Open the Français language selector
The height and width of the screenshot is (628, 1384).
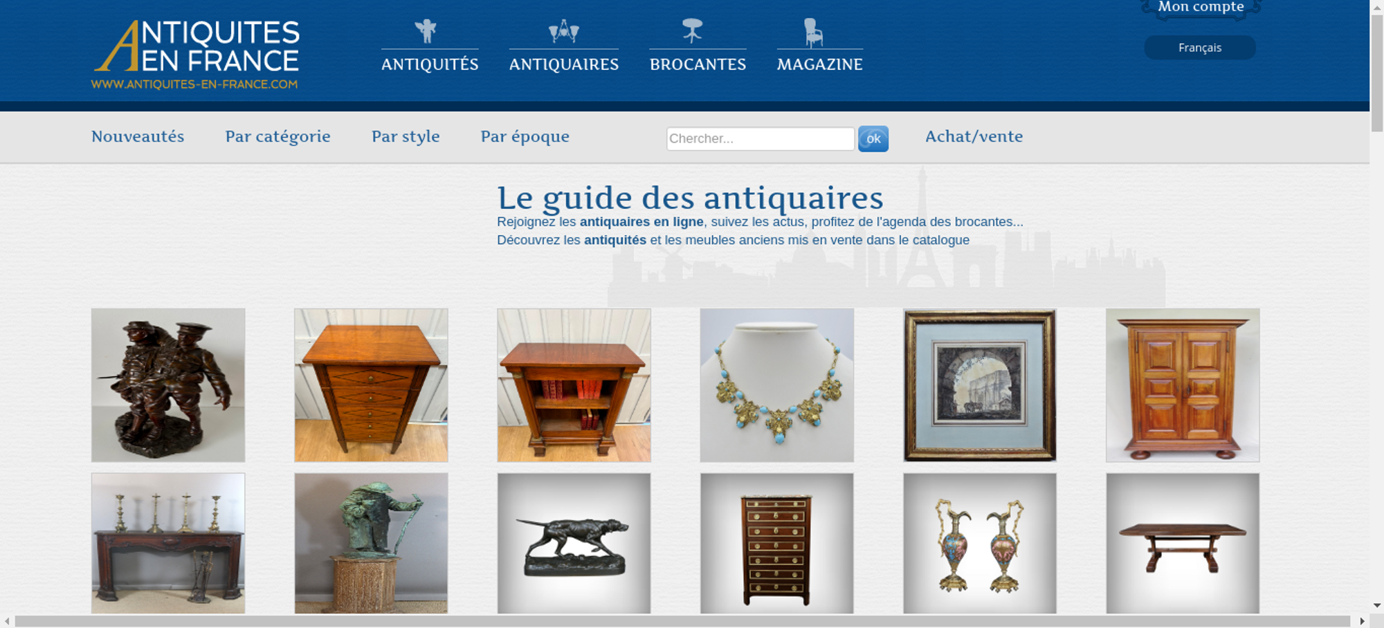[1200, 48]
